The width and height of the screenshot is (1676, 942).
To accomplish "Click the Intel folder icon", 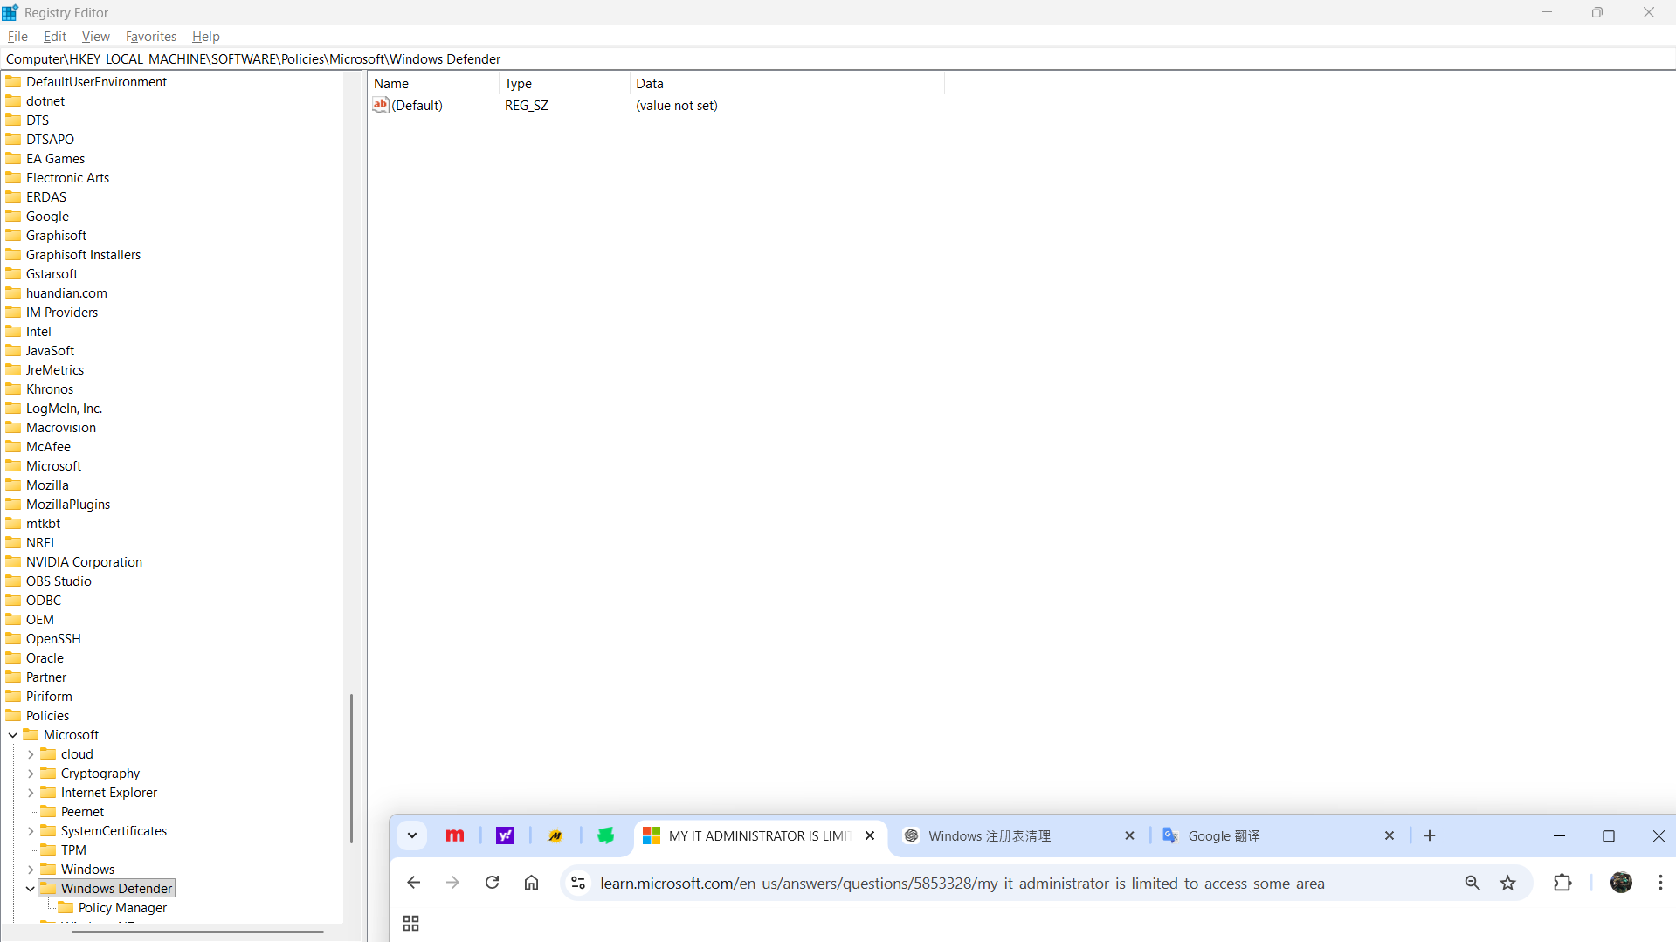I will pyautogui.click(x=13, y=332).
